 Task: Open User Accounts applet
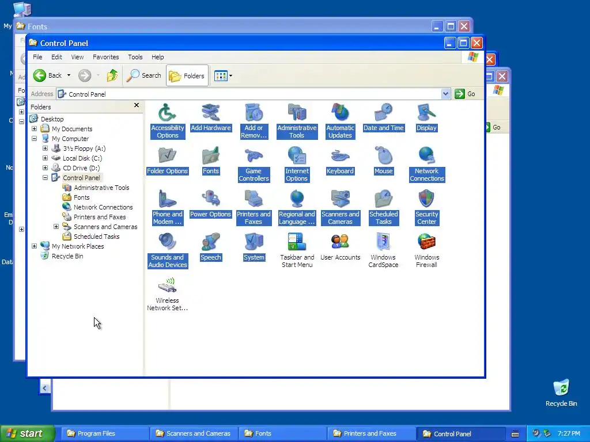[340, 247]
